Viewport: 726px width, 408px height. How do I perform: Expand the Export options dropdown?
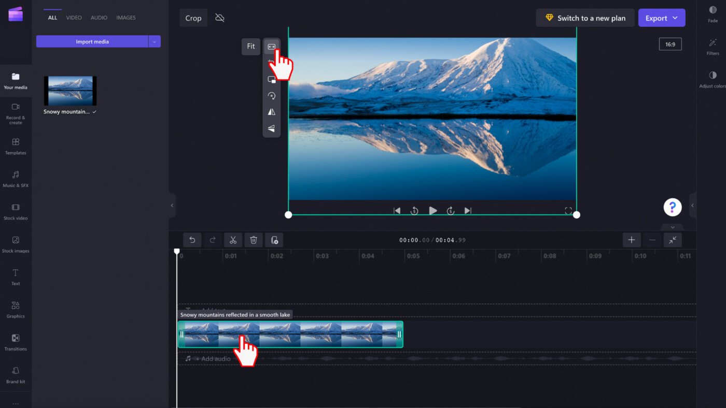tap(674, 17)
